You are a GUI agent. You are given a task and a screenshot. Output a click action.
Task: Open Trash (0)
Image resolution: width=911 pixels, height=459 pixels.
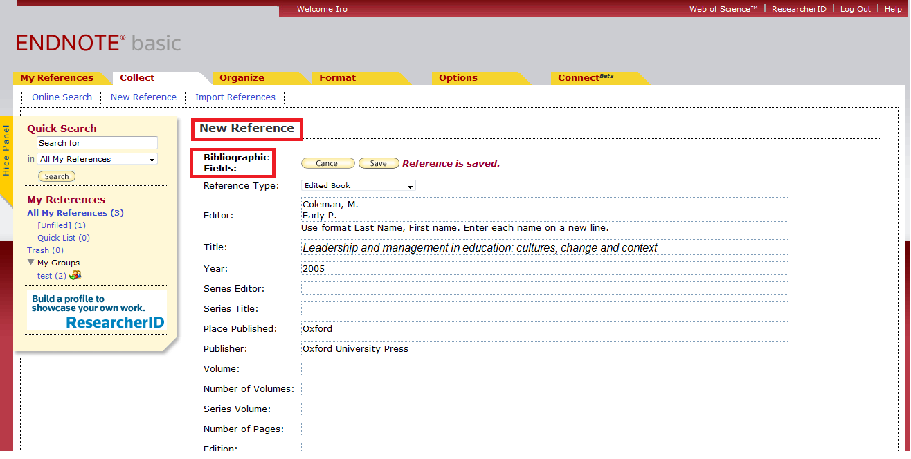click(x=45, y=250)
